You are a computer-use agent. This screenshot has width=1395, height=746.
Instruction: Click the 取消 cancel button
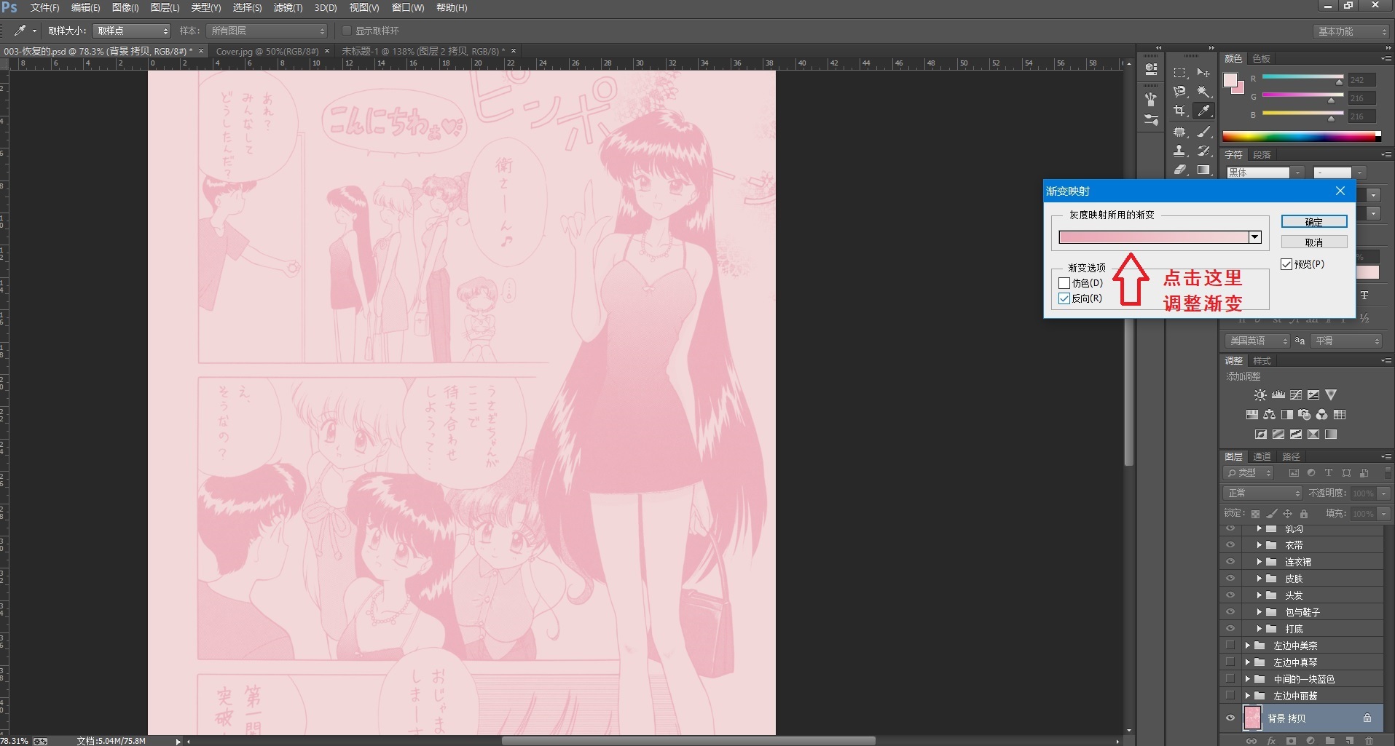1313,242
